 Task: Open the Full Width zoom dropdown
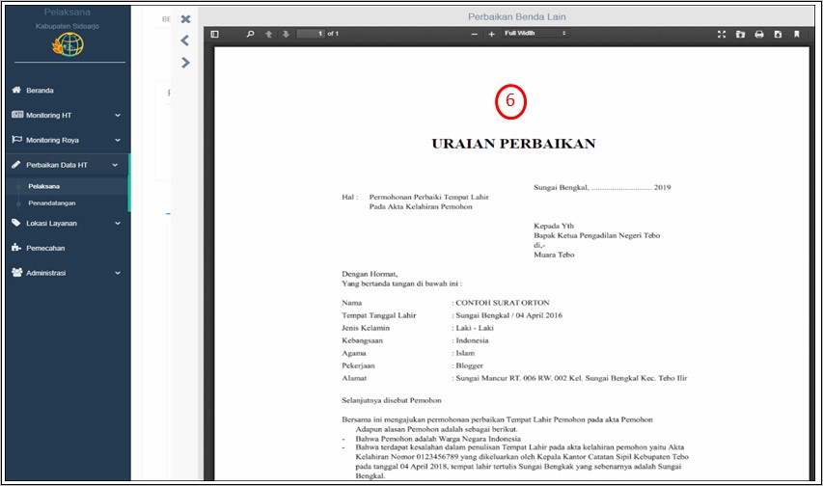click(x=535, y=33)
